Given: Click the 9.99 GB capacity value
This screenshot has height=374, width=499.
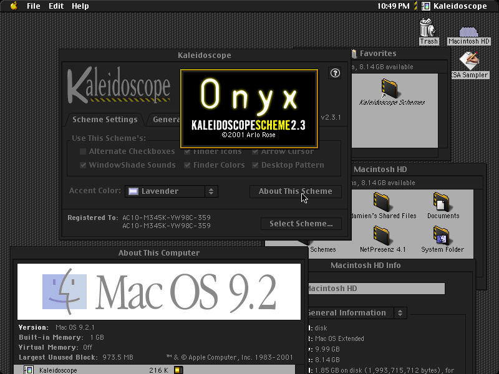Looking at the screenshot, I should coord(327,349).
